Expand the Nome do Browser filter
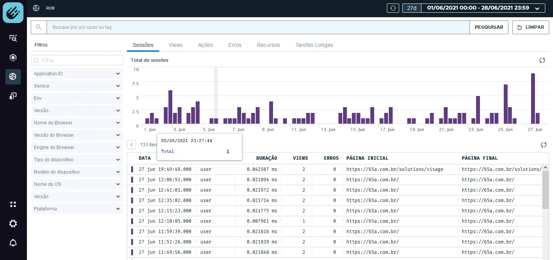553x260 pixels. [77, 123]
